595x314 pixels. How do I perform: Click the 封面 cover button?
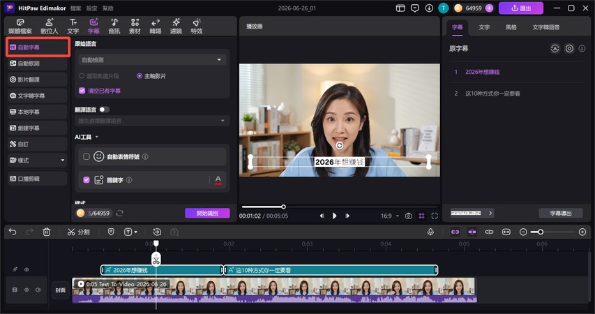[60, 290]
